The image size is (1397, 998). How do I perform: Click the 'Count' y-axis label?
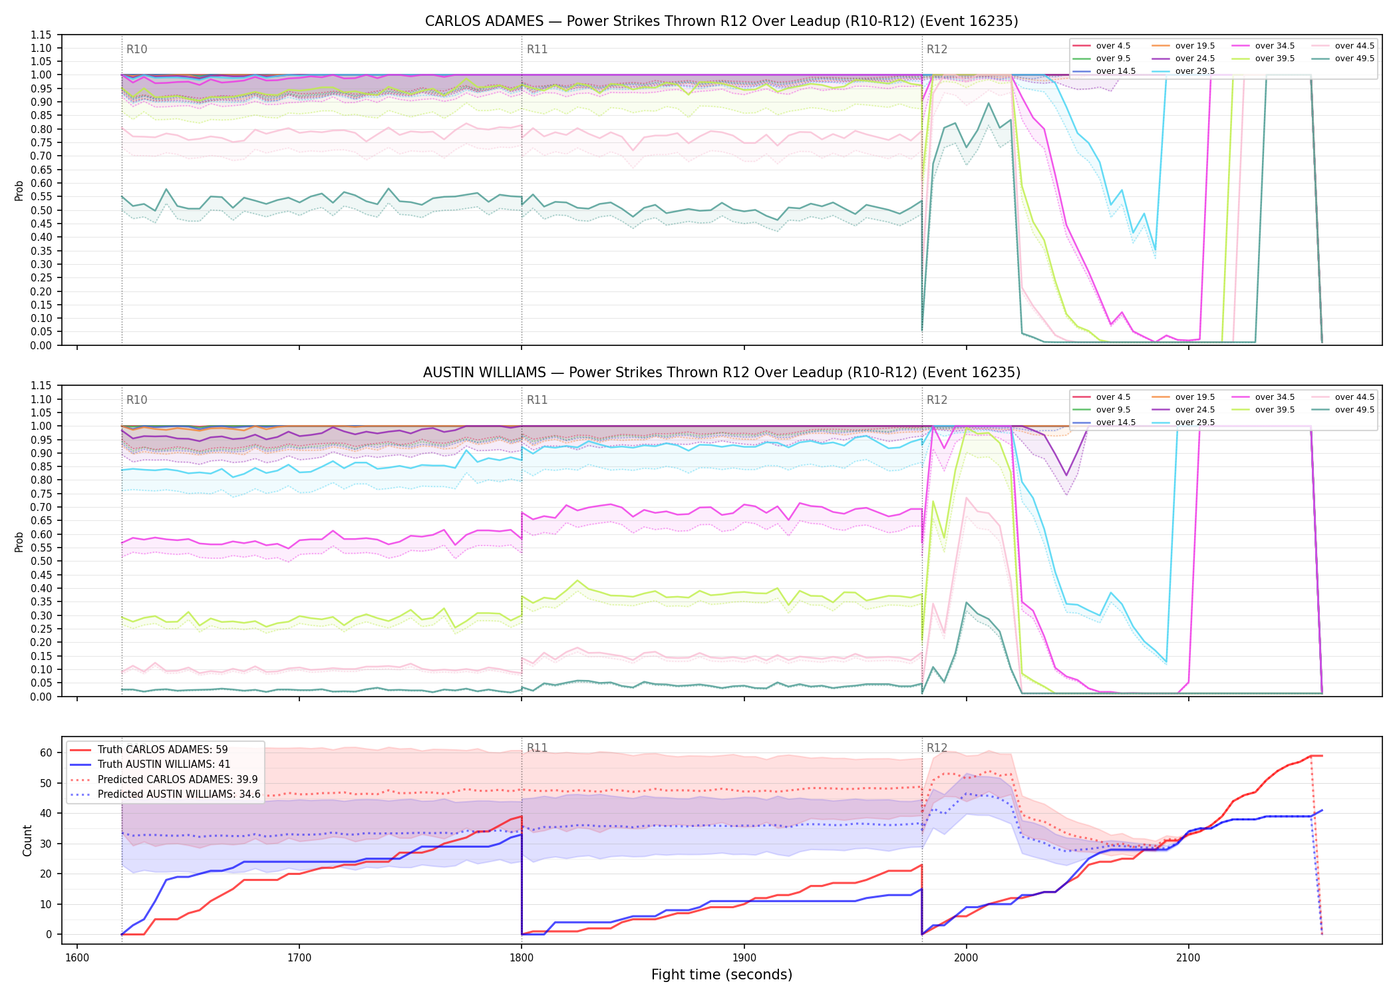[27, 840]
